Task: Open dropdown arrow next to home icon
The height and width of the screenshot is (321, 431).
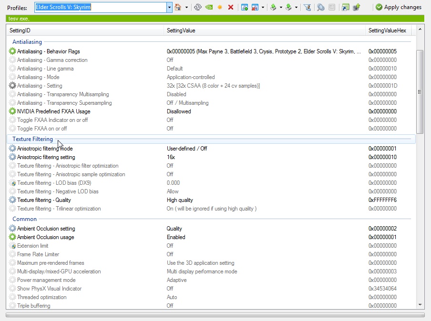Action: [186, 8]
